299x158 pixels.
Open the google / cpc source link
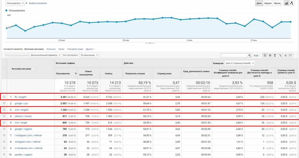click(21, 103)
